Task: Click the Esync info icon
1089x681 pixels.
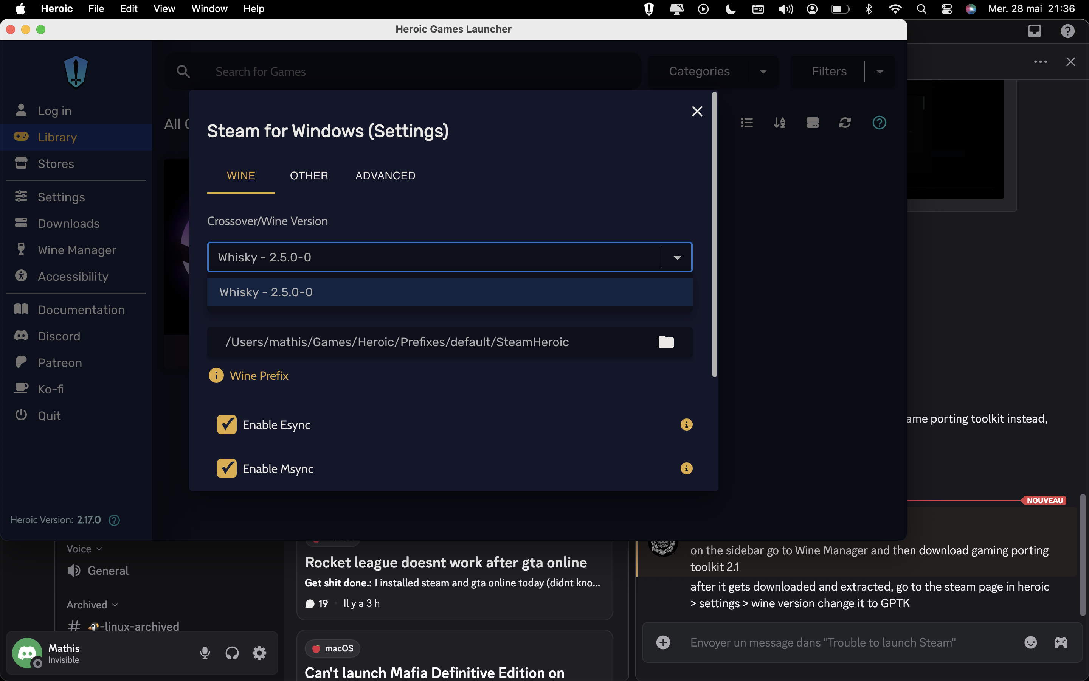Action: [x=686, y=425]
